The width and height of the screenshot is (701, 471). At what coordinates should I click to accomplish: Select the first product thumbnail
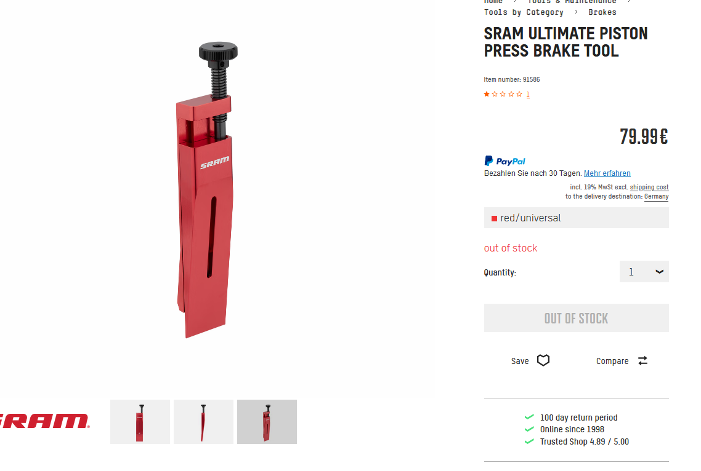pyautogui.click(x=140, y=422)
